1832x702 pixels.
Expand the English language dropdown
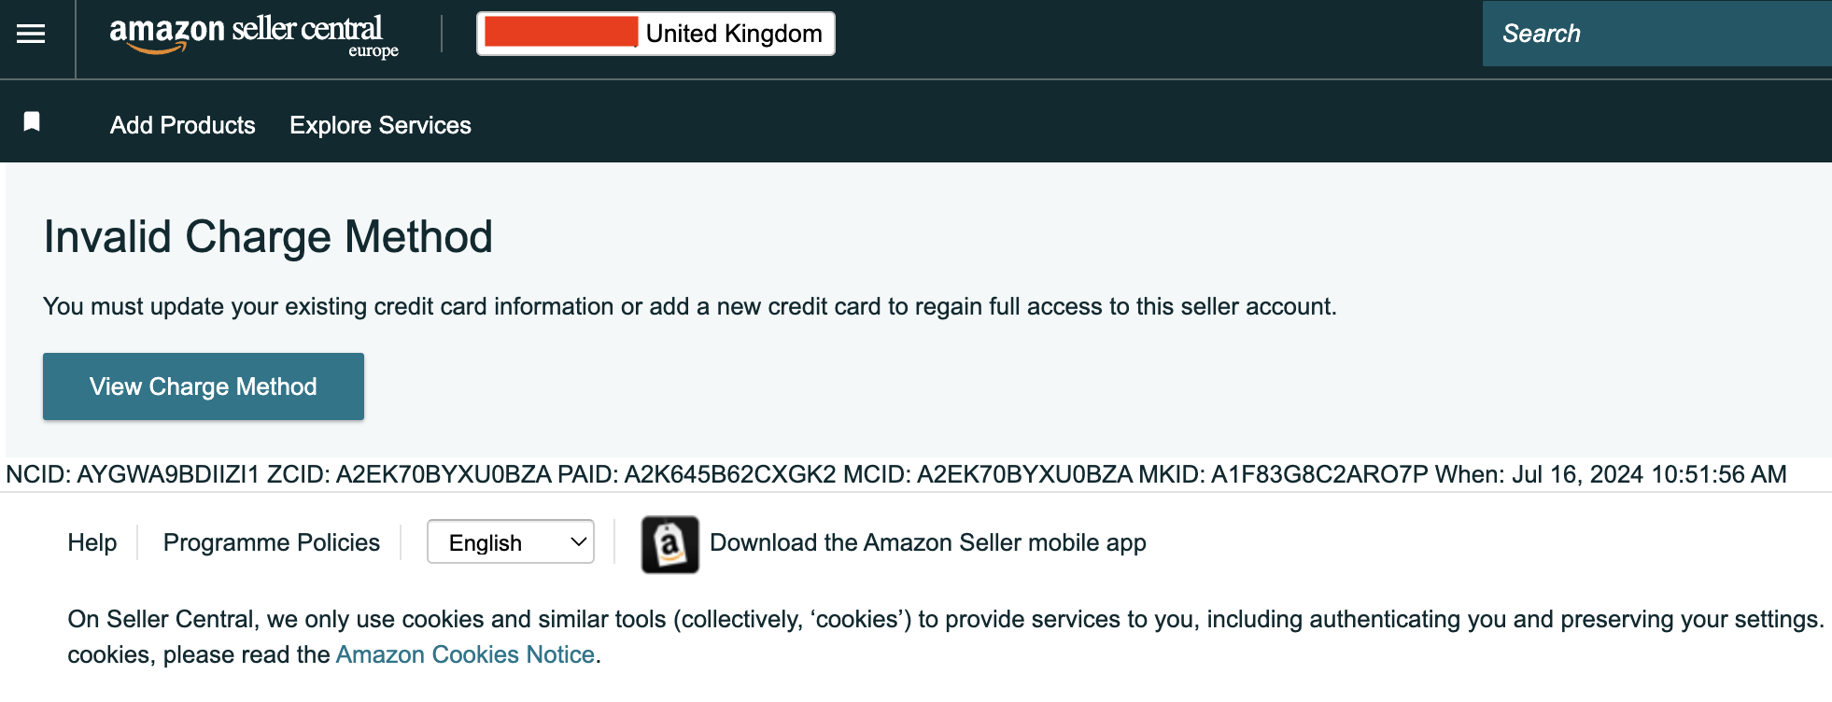tap(511, 541)
